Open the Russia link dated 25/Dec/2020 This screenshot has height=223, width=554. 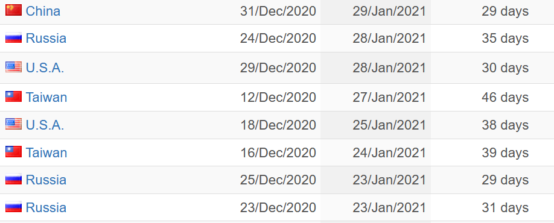pyautogui.click(x=46, y=180)
